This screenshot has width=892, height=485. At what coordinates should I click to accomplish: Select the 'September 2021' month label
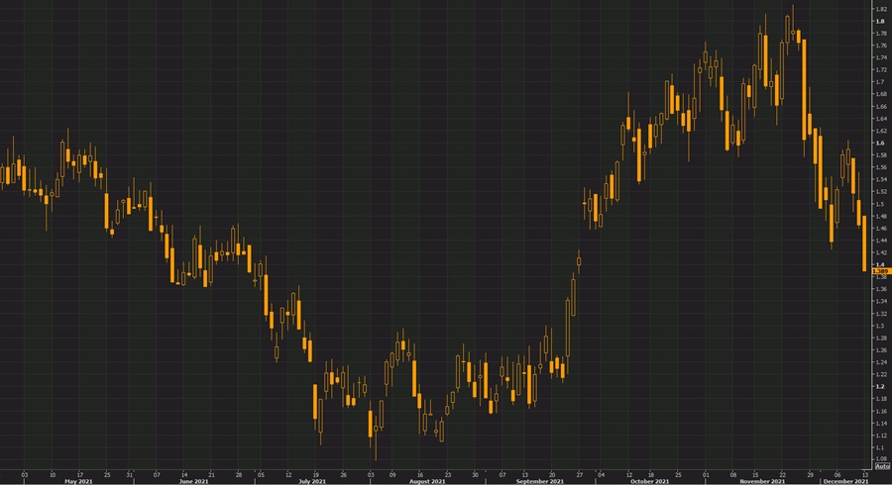click(540, 482)
